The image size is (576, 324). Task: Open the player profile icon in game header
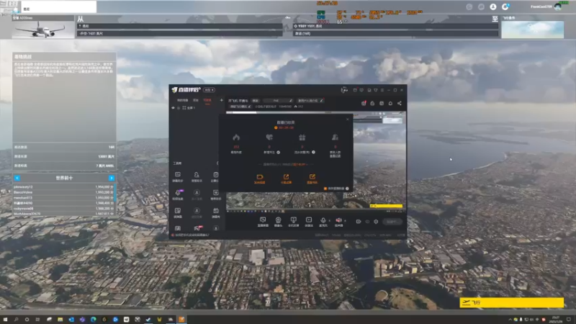(x=493, y=6)
